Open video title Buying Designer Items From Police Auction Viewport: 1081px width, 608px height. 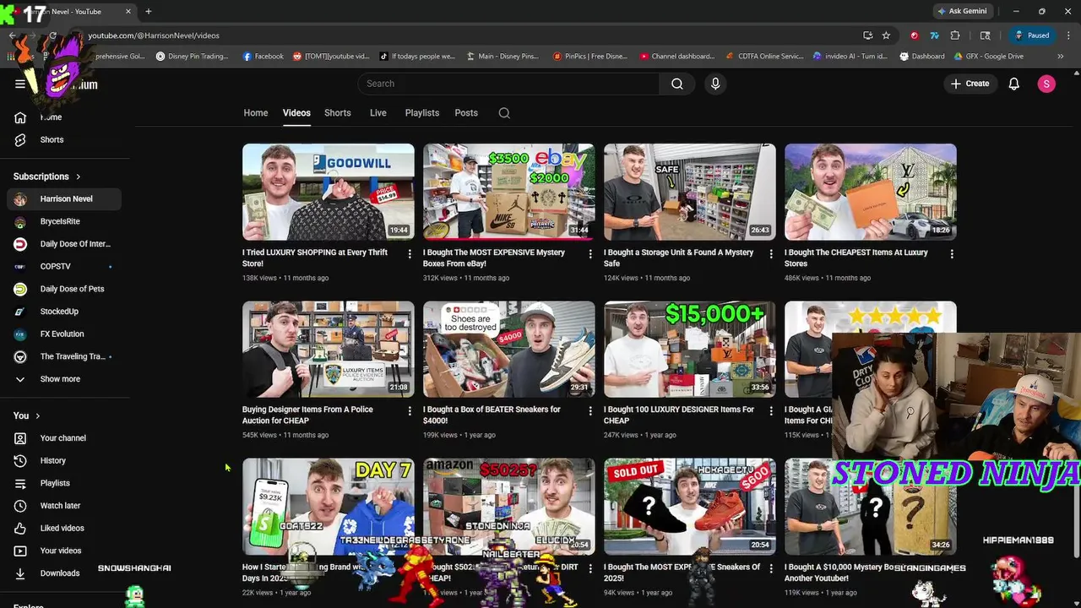(307, 415)
